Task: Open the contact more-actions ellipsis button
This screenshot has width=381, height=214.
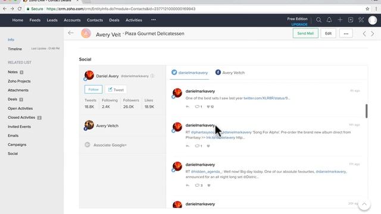Action: [346, 33]
